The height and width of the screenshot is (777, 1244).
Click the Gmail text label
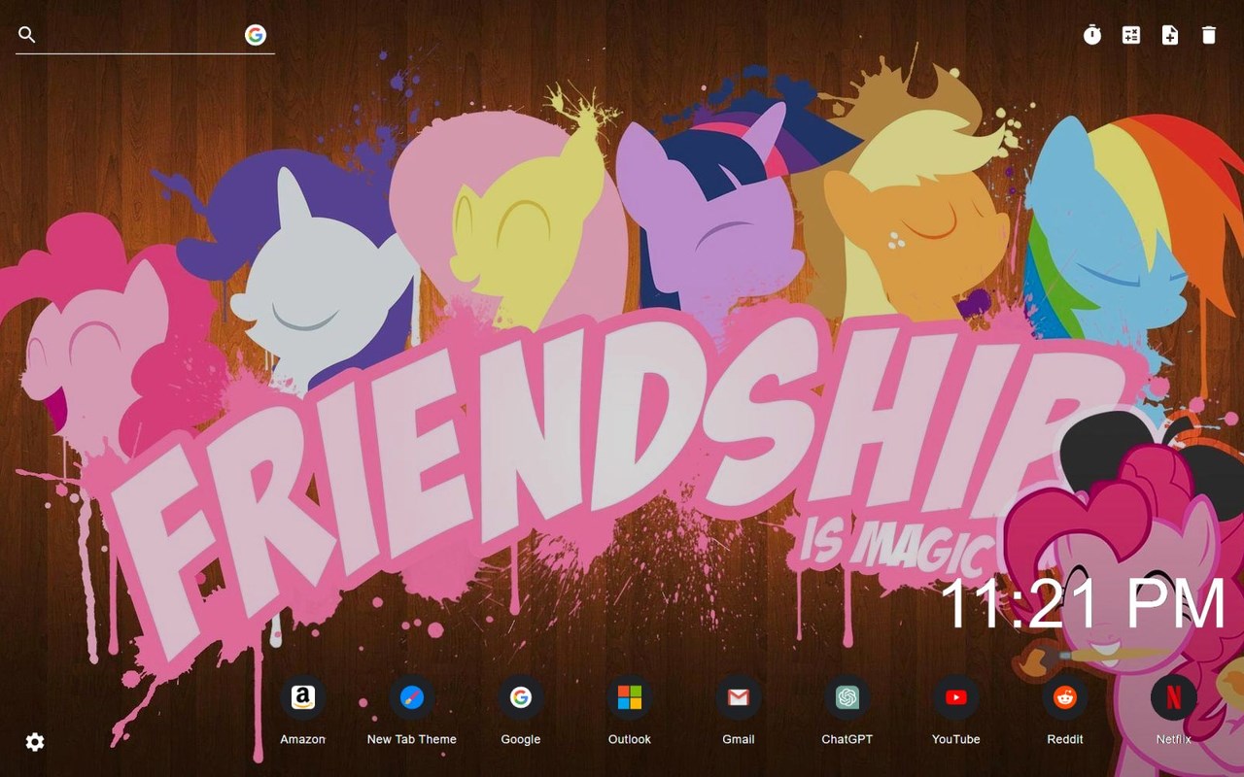tap(739, 739)
